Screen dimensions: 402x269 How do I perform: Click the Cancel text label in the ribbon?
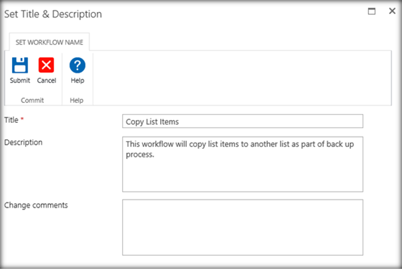[46, 81]
